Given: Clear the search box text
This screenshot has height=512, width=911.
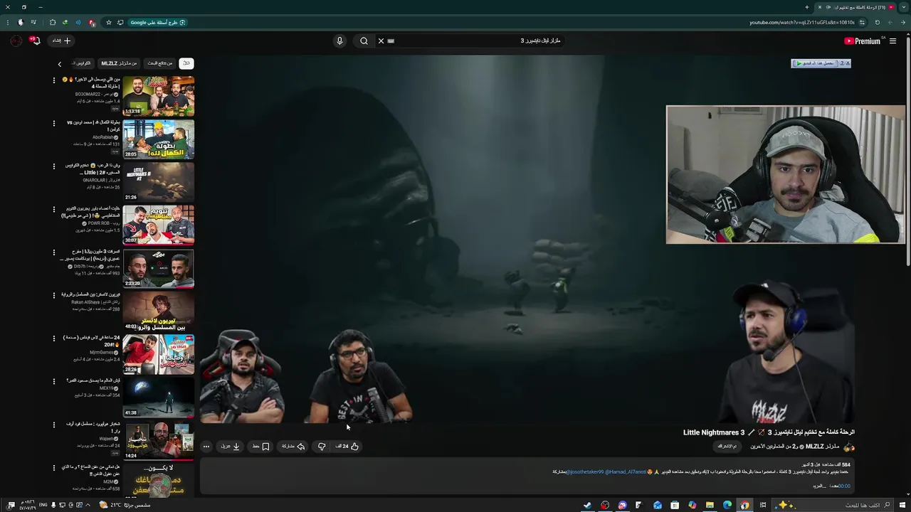Looking at the screenshot, I should [x=381, y=41].
